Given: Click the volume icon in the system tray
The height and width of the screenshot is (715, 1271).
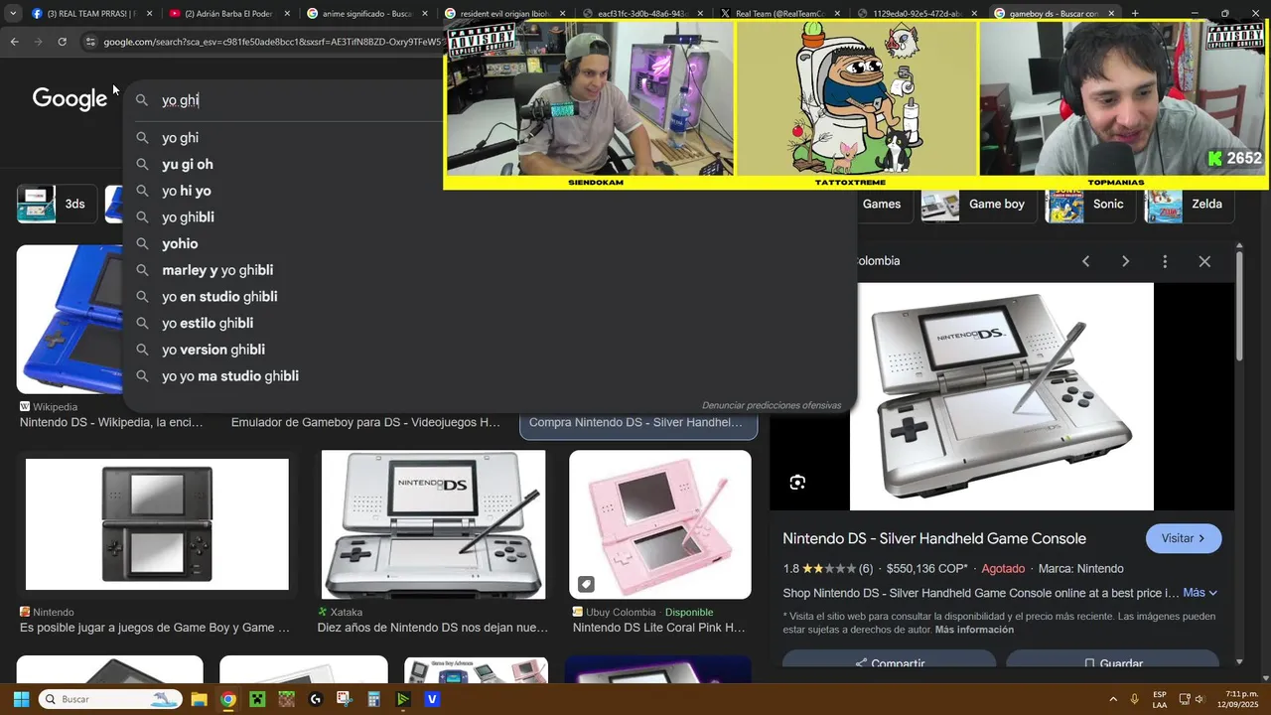Looking at the screenshot, I should (x=1199, y=699).
